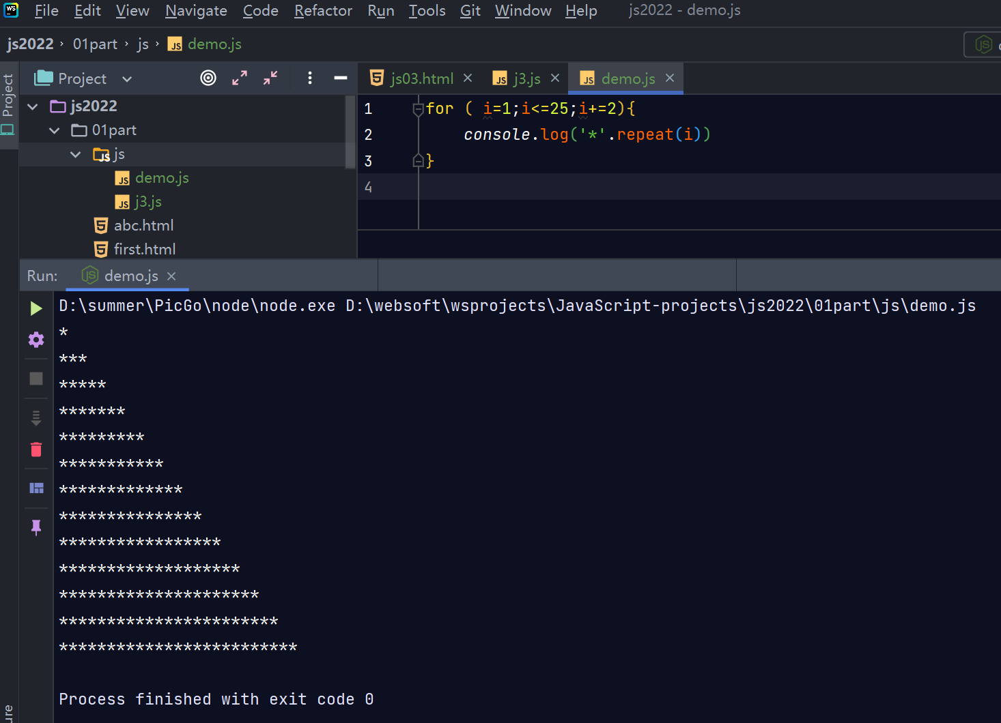
Task: Toggle the Project tool window side tab
Action: pyautogui.click(x=8, y=104)
